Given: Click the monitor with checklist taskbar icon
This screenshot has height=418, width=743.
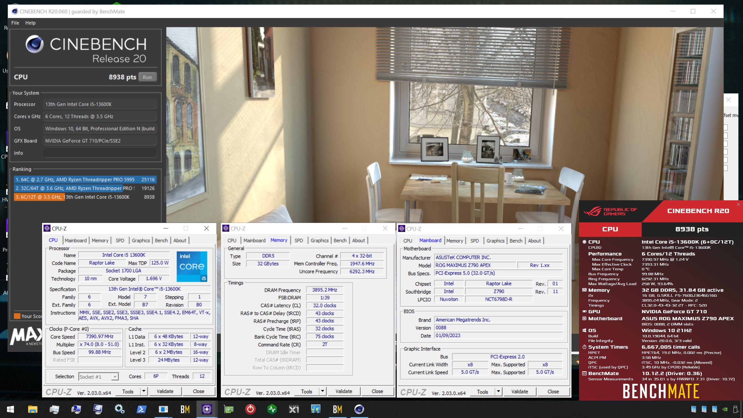Looking at the screenshot, I should coord(98,409).
